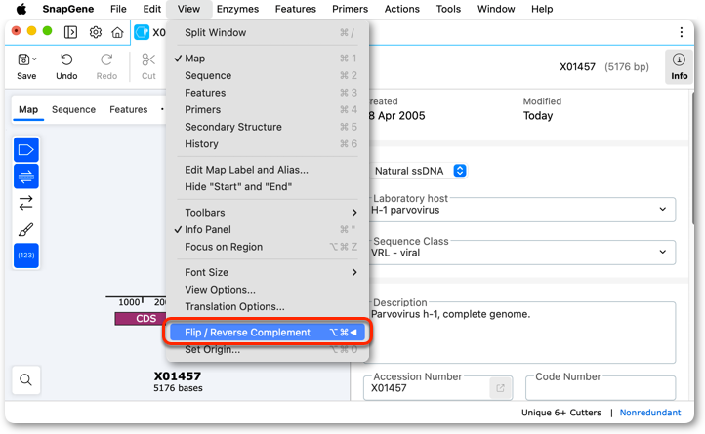Toggle show features arrow icon
This screenshot has height=434, width=705.
pos(26,149)
